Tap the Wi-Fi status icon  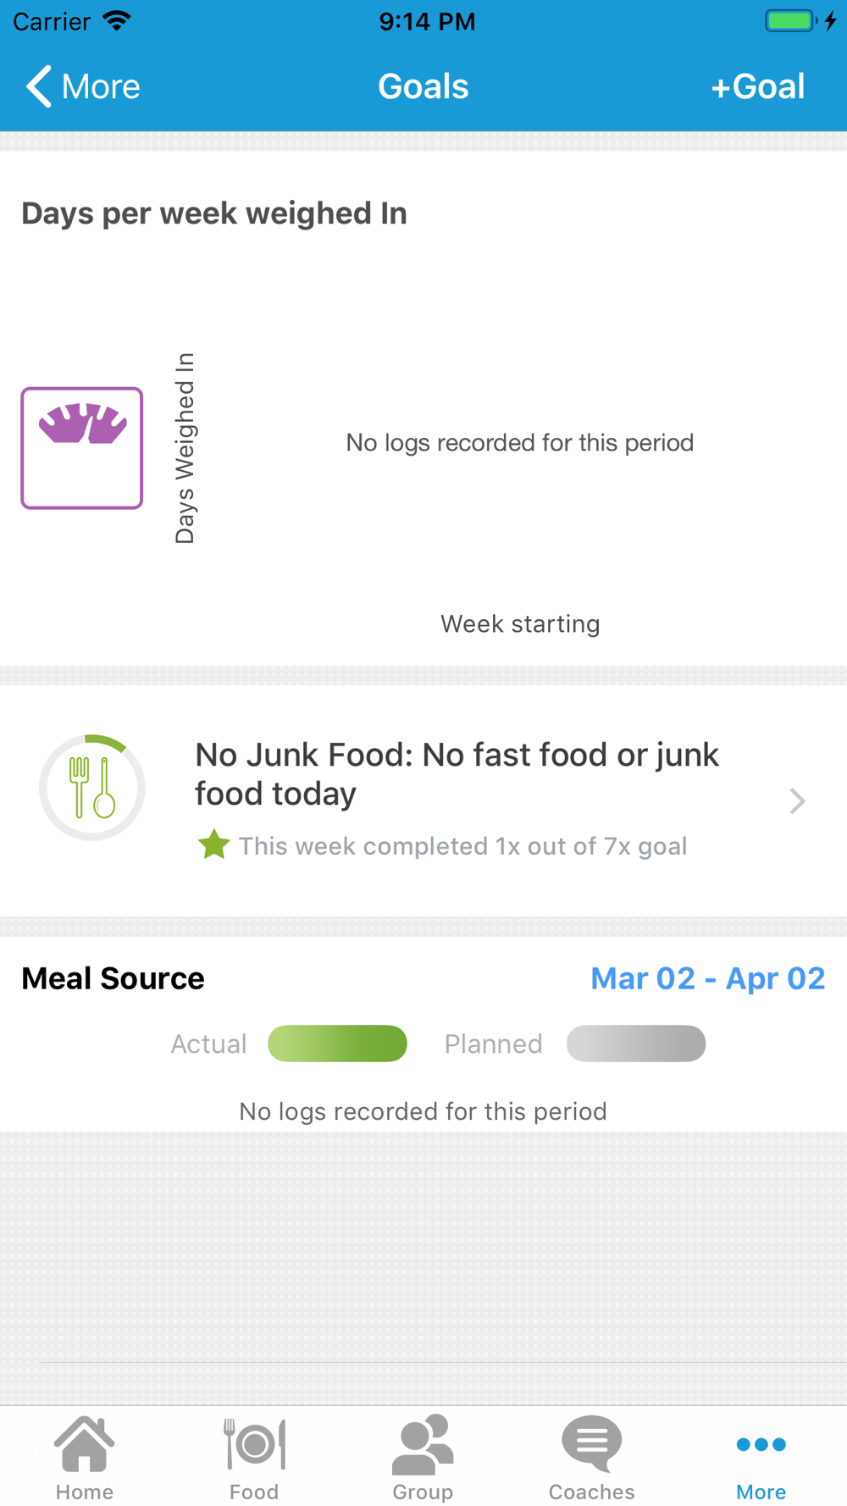117,20
